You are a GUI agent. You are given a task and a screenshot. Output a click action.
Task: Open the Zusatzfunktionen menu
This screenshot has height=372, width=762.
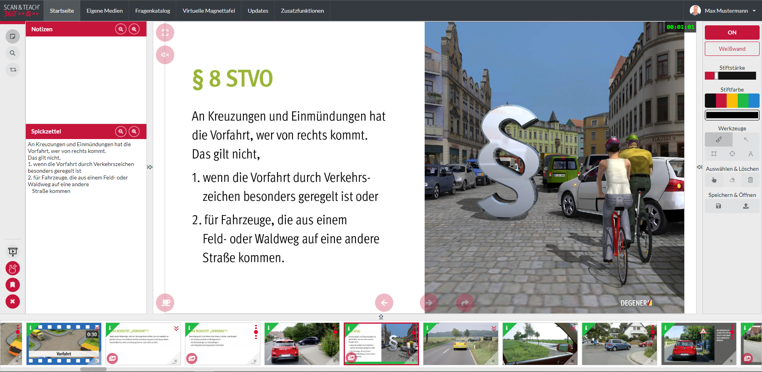click(302, 11)
